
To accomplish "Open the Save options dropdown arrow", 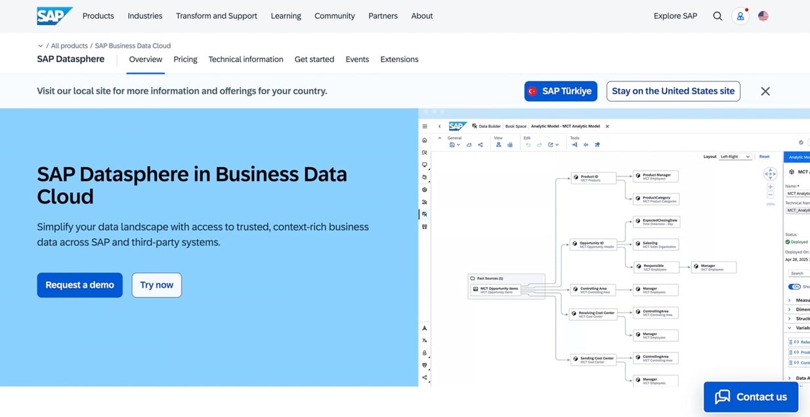I will tap(459, 145).
